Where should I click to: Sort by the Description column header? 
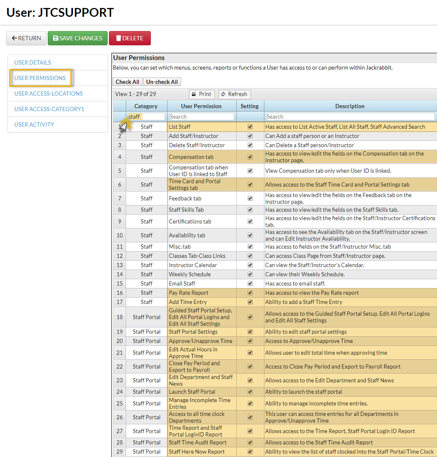coord(350,106)
